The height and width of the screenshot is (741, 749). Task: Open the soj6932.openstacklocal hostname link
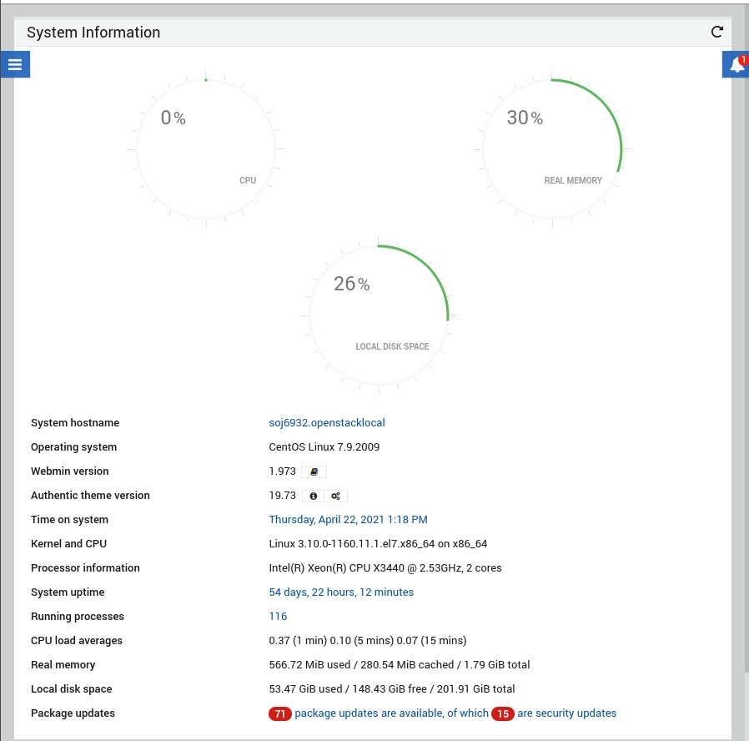[x=327, y=423]
